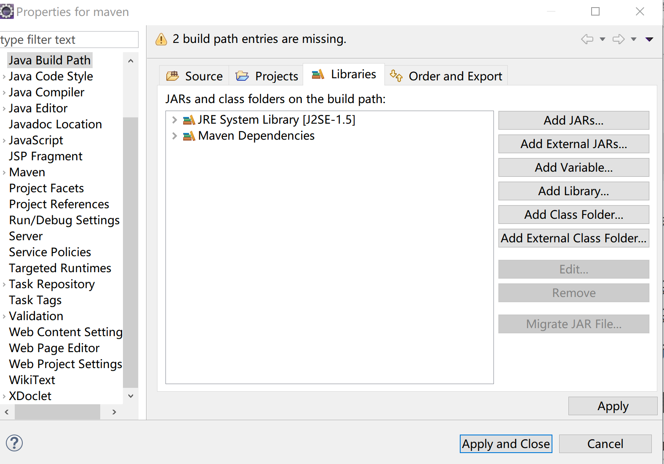Viewport: 664px width, 464px height.
Task: Expand the JRE System Library node
Action: (x=174, y=120)
